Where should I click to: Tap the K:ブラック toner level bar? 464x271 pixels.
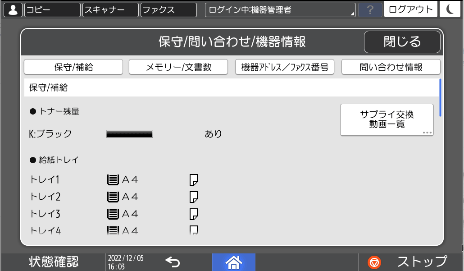(129, 133)
